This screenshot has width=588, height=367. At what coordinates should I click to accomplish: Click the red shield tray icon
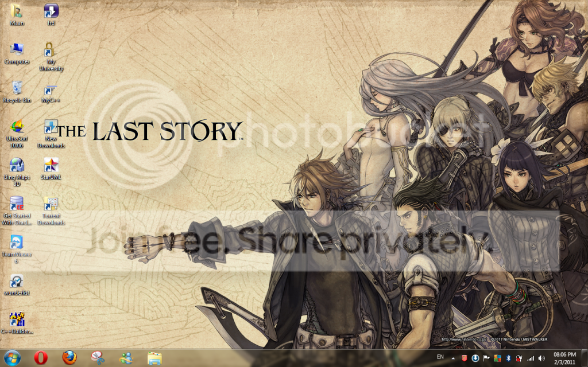point(464,358)
